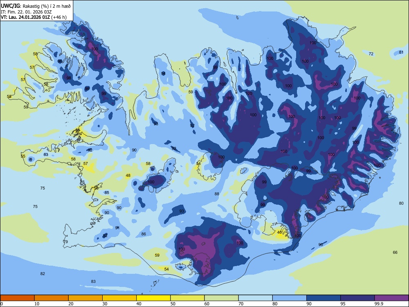Click the amber 20–30 legend swatch
The image size is (409, 307).
pos(85,298)
